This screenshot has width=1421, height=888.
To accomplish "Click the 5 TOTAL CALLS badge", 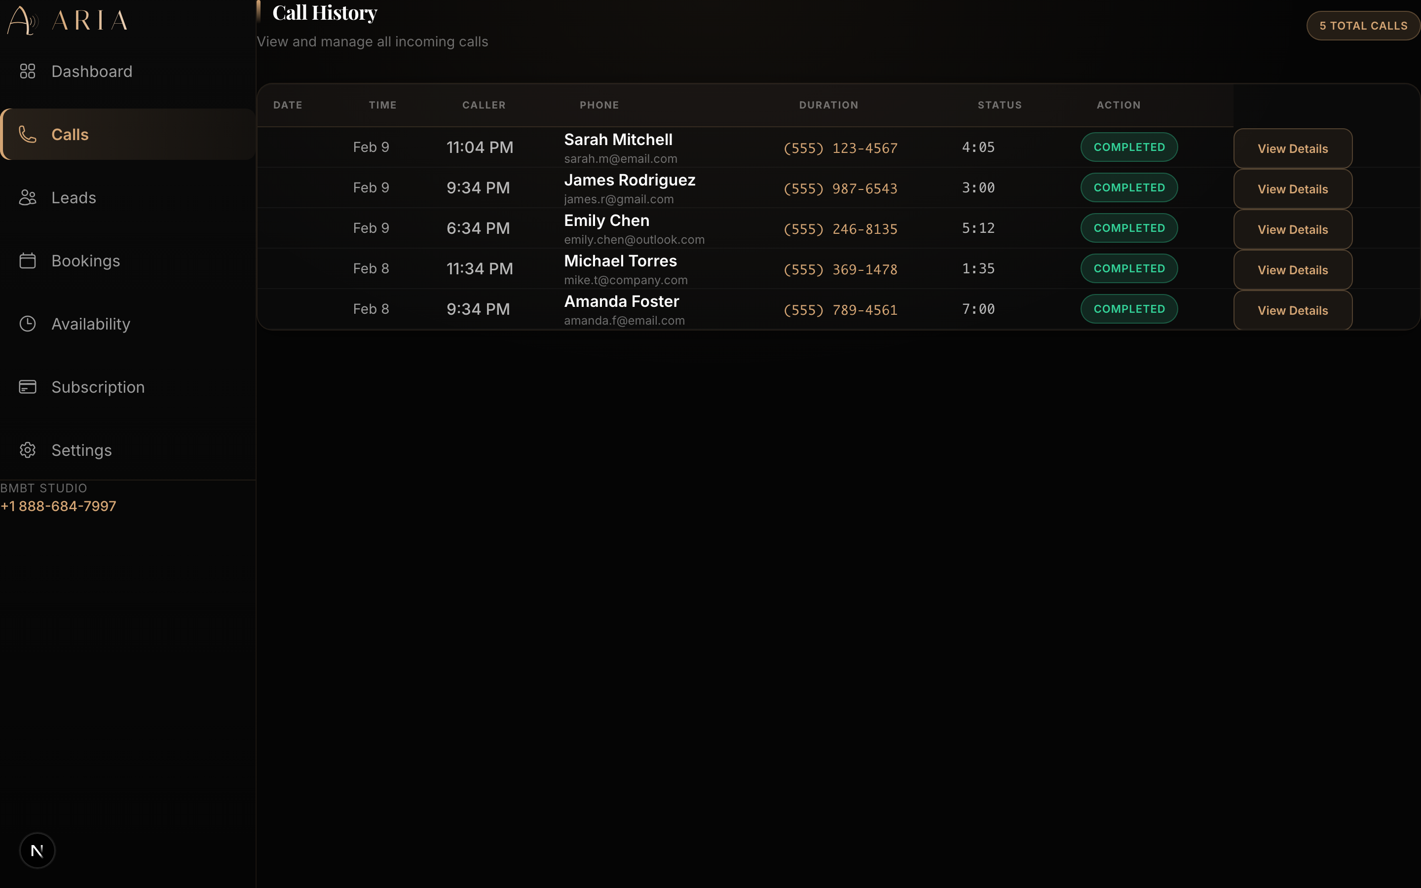I will coord(1362,25).
